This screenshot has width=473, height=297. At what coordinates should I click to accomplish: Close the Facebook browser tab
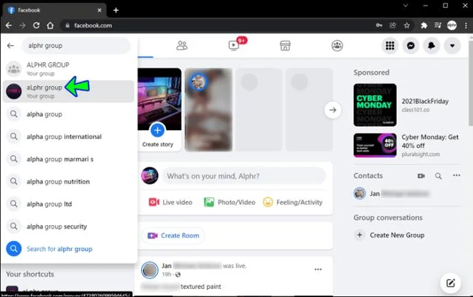[x=99, y=10]
